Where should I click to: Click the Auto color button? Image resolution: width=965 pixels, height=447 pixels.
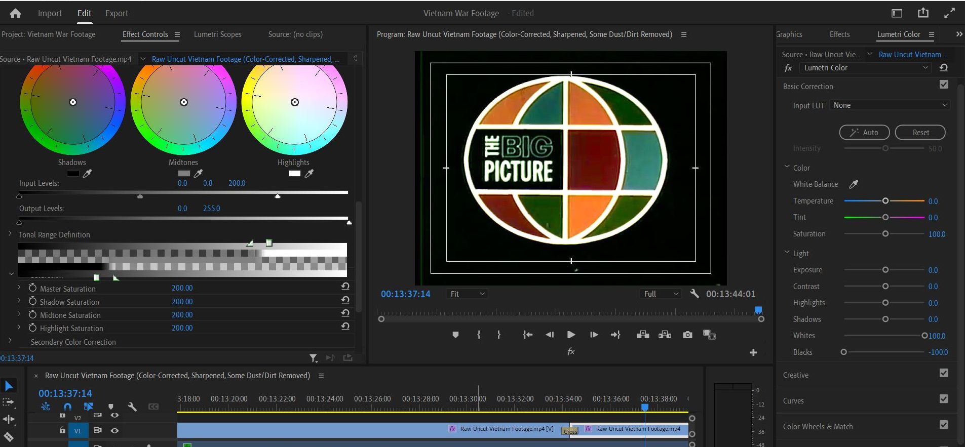865,133
